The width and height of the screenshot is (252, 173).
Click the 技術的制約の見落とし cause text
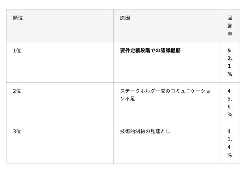(x=145, y=131)
